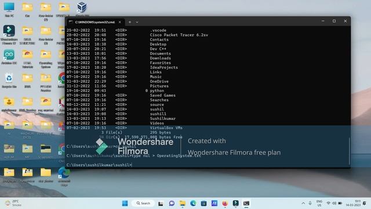Click the 295 bytes file summary

(x=161, y=132)
